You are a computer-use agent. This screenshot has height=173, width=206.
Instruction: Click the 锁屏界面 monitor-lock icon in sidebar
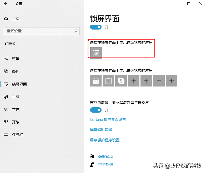click(x=6, y=84)
